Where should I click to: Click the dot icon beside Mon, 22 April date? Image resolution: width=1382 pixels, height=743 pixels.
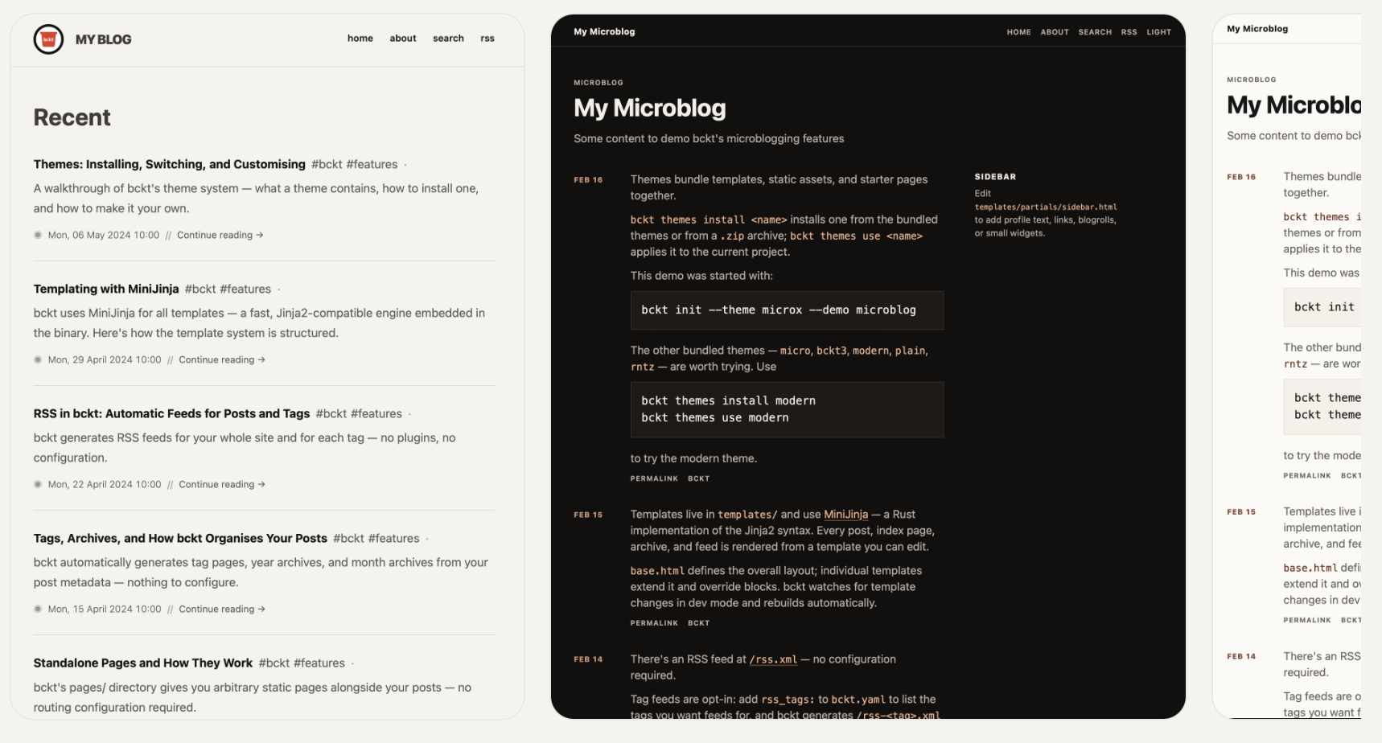click(38, 484)
